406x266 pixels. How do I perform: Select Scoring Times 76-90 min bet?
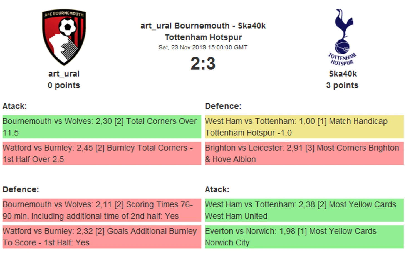[x=102, y=210]
